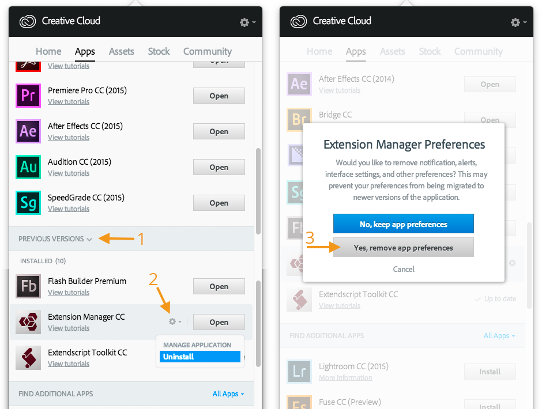Switch to the Community tab in left panel

[x=207, y=51]
